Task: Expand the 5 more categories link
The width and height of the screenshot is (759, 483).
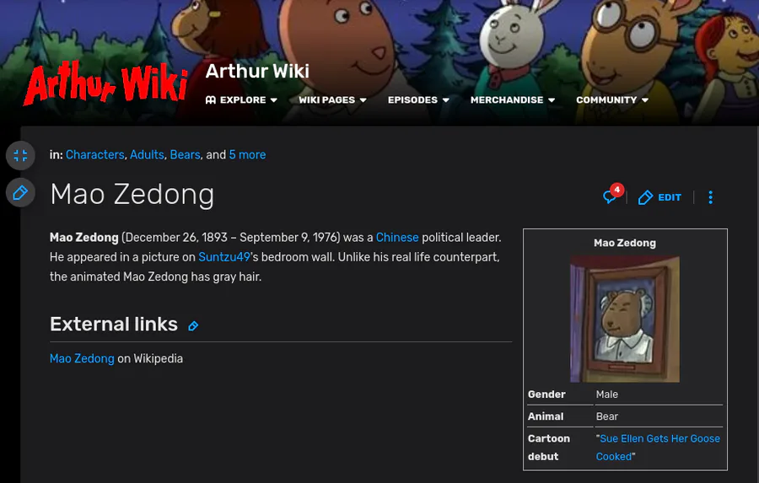Action: (247, 155)
